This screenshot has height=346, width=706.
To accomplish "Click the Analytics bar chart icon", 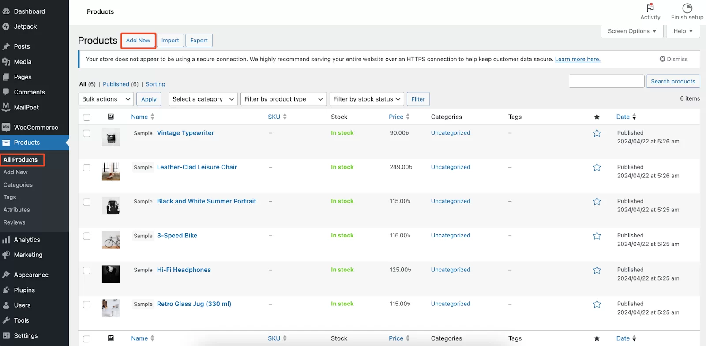I will pos(6,240).
